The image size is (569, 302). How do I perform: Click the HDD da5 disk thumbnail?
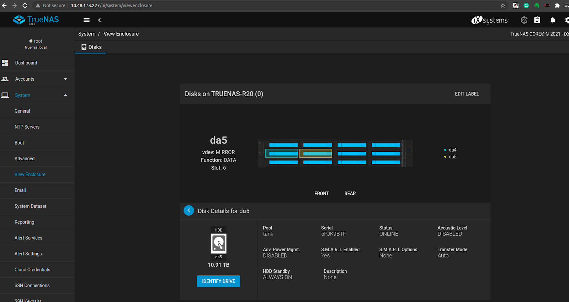(218, 244)
